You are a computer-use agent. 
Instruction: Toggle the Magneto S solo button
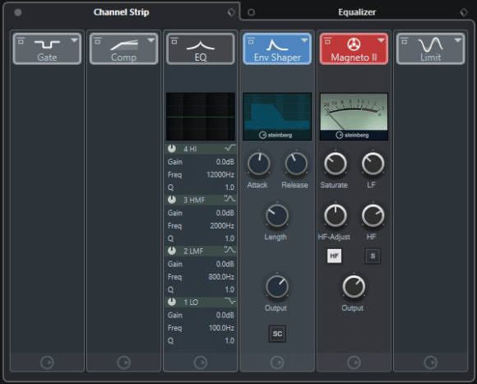pyautogui.click(x=373, y=256)
